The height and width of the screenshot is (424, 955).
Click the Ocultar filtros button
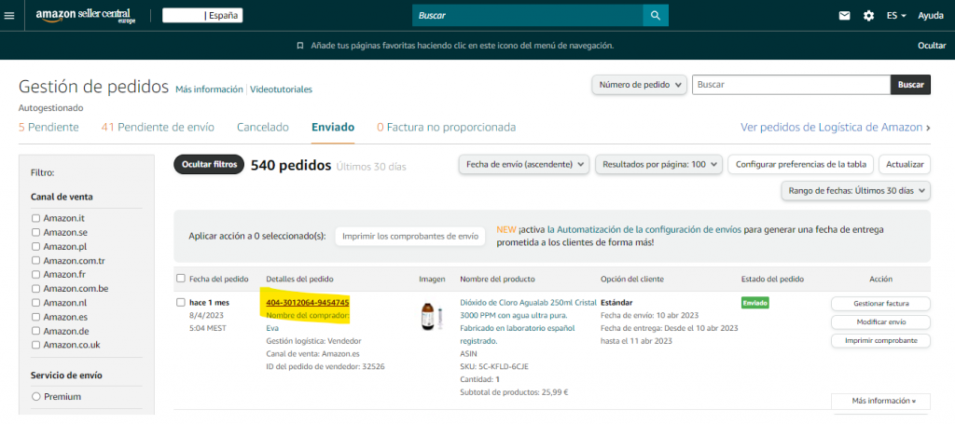tap(209, 165)
